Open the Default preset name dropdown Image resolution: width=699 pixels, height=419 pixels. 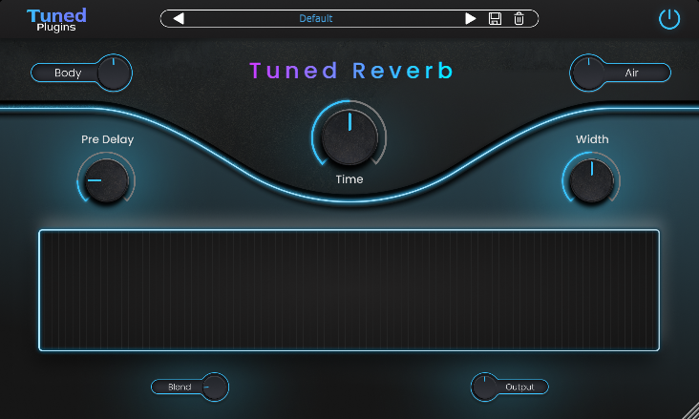tap(316, 18)
